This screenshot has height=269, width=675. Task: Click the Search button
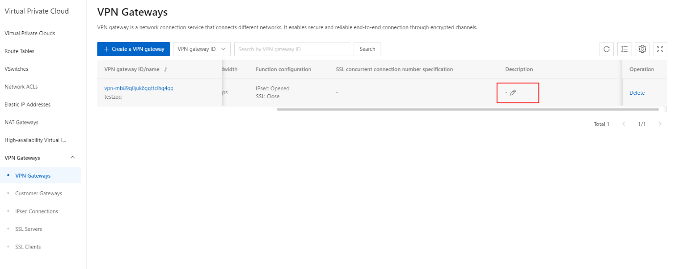click(x=367, y=49)
